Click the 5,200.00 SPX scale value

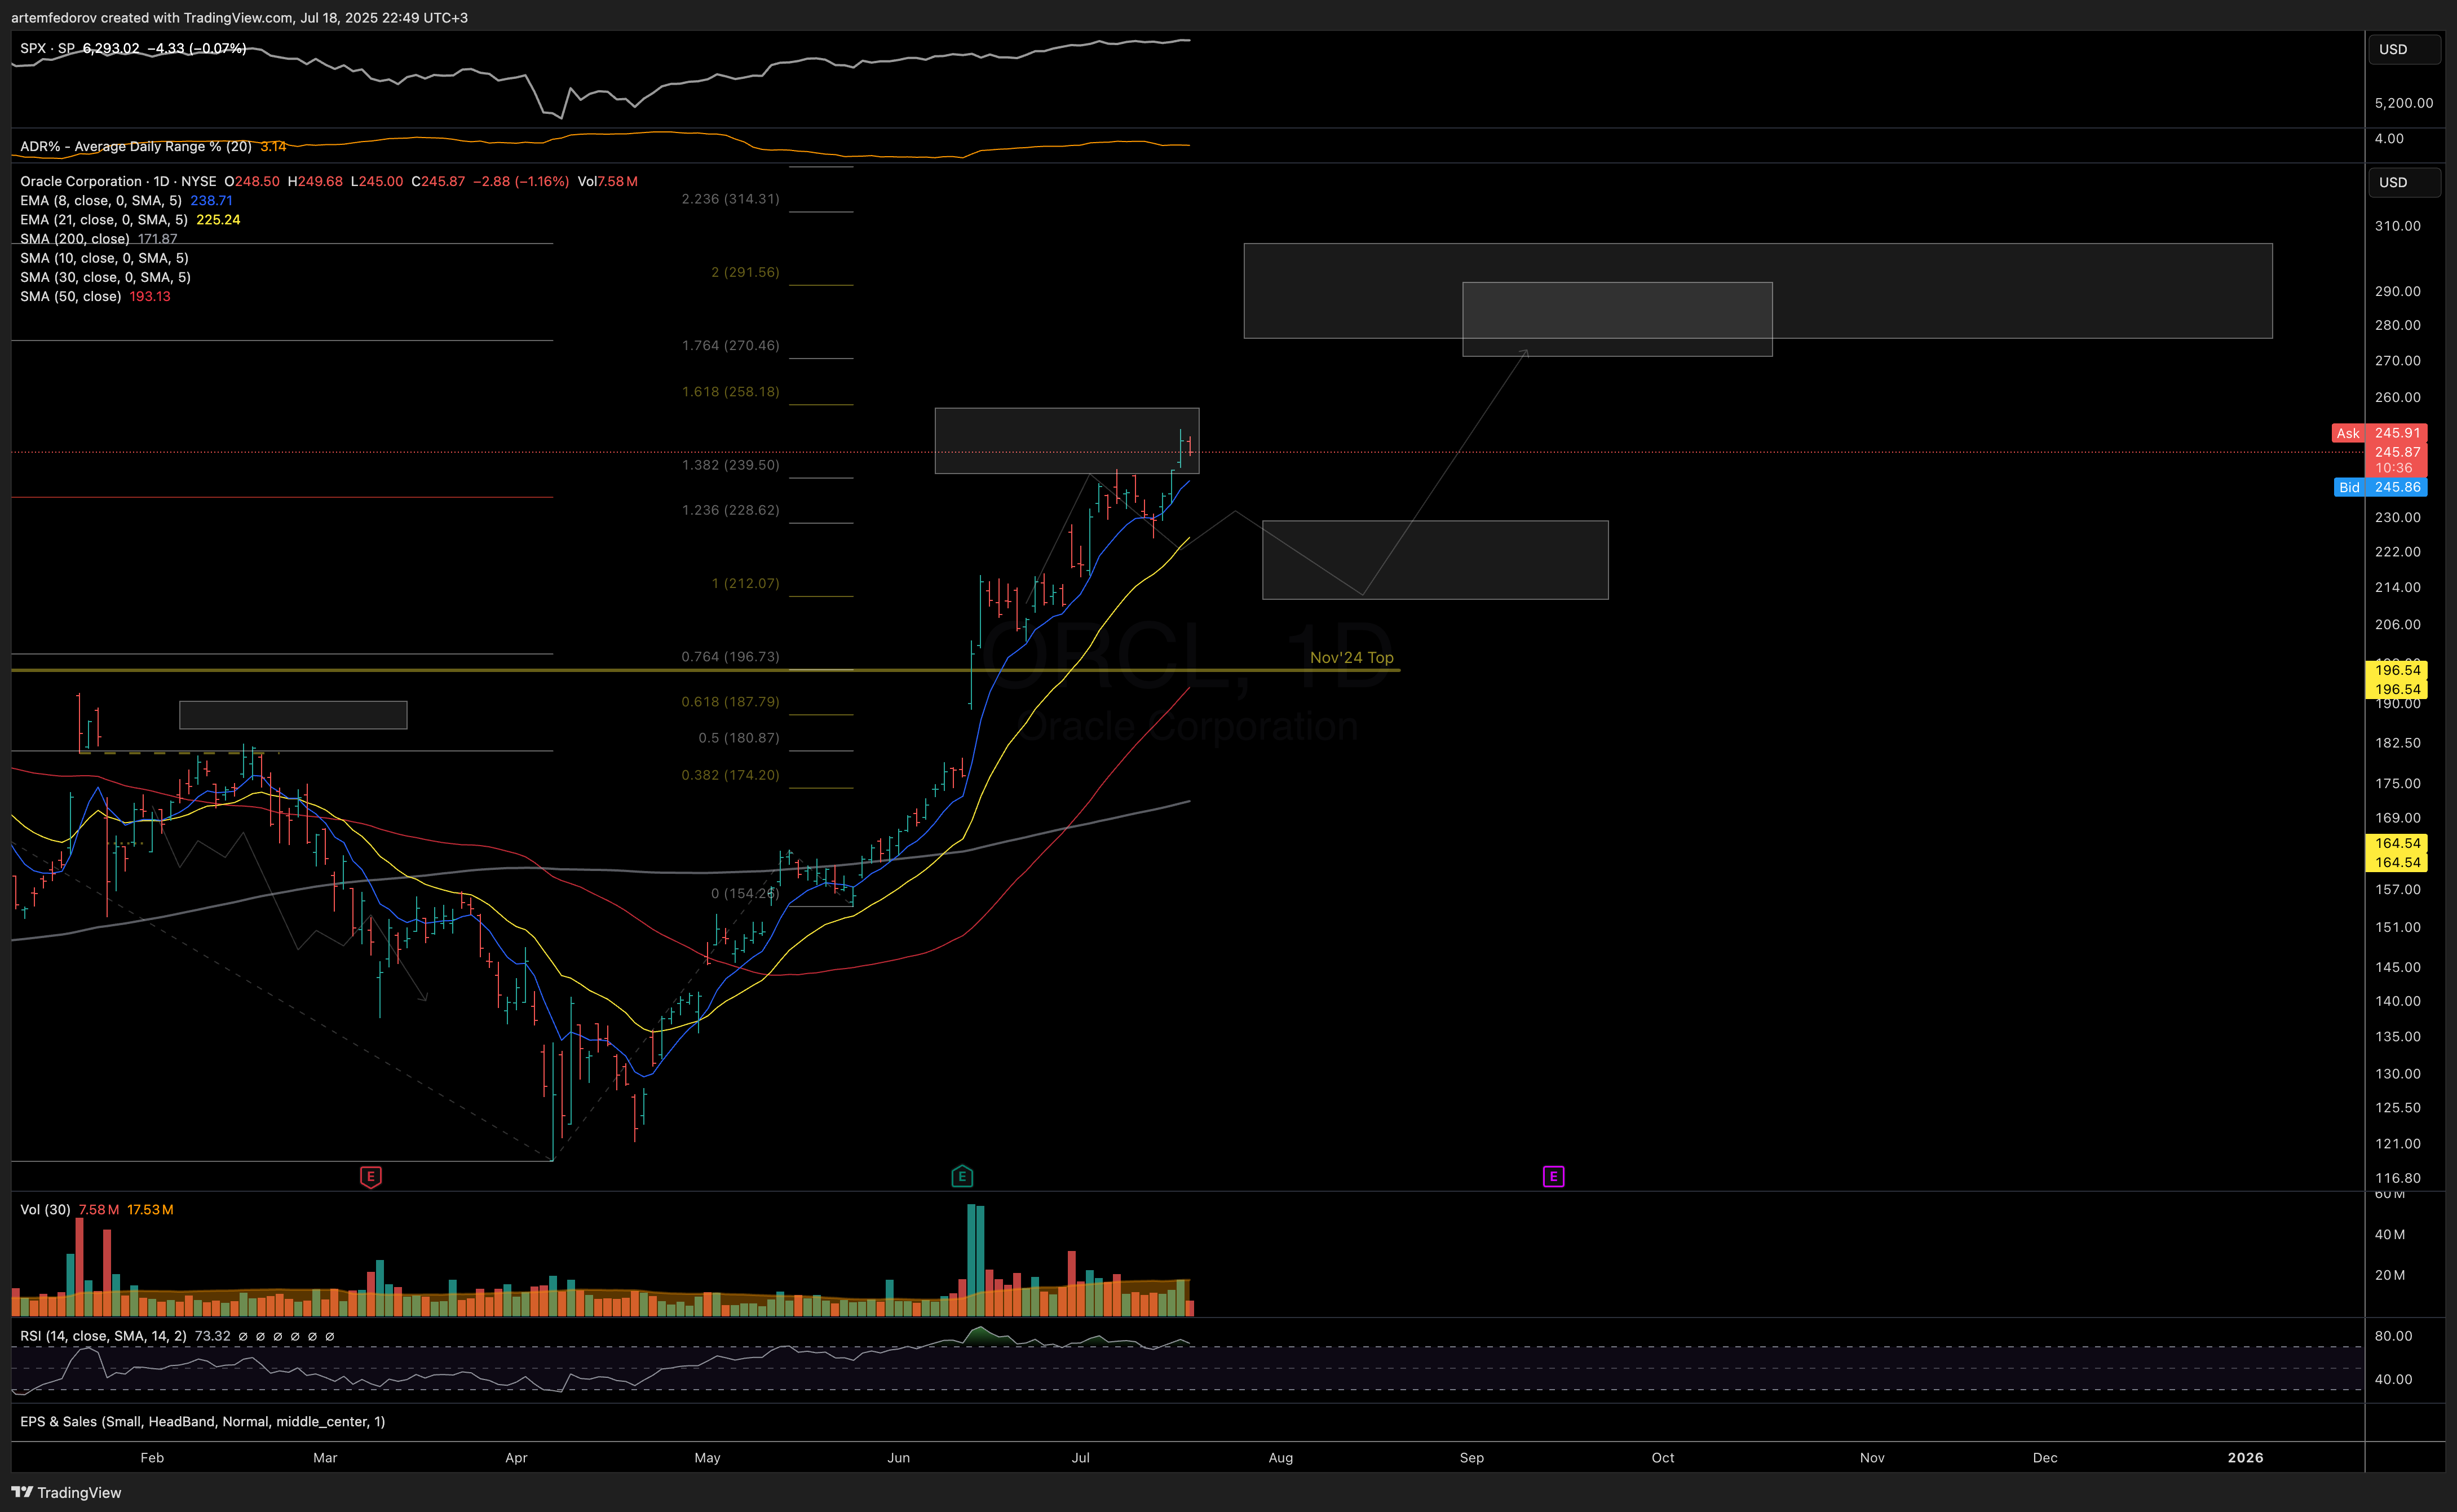(x=2403, y=103)
